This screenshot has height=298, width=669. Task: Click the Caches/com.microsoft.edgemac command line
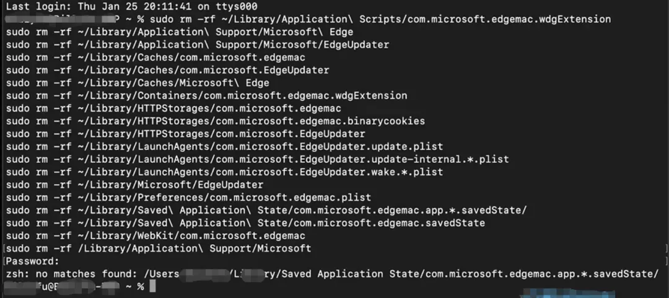click(x=155, y=57)
